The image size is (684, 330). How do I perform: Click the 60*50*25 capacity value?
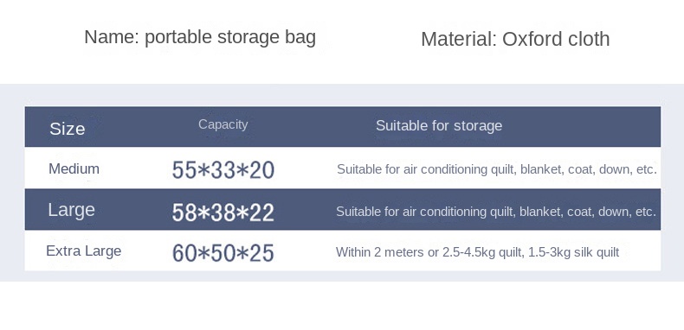pos(223,253)
